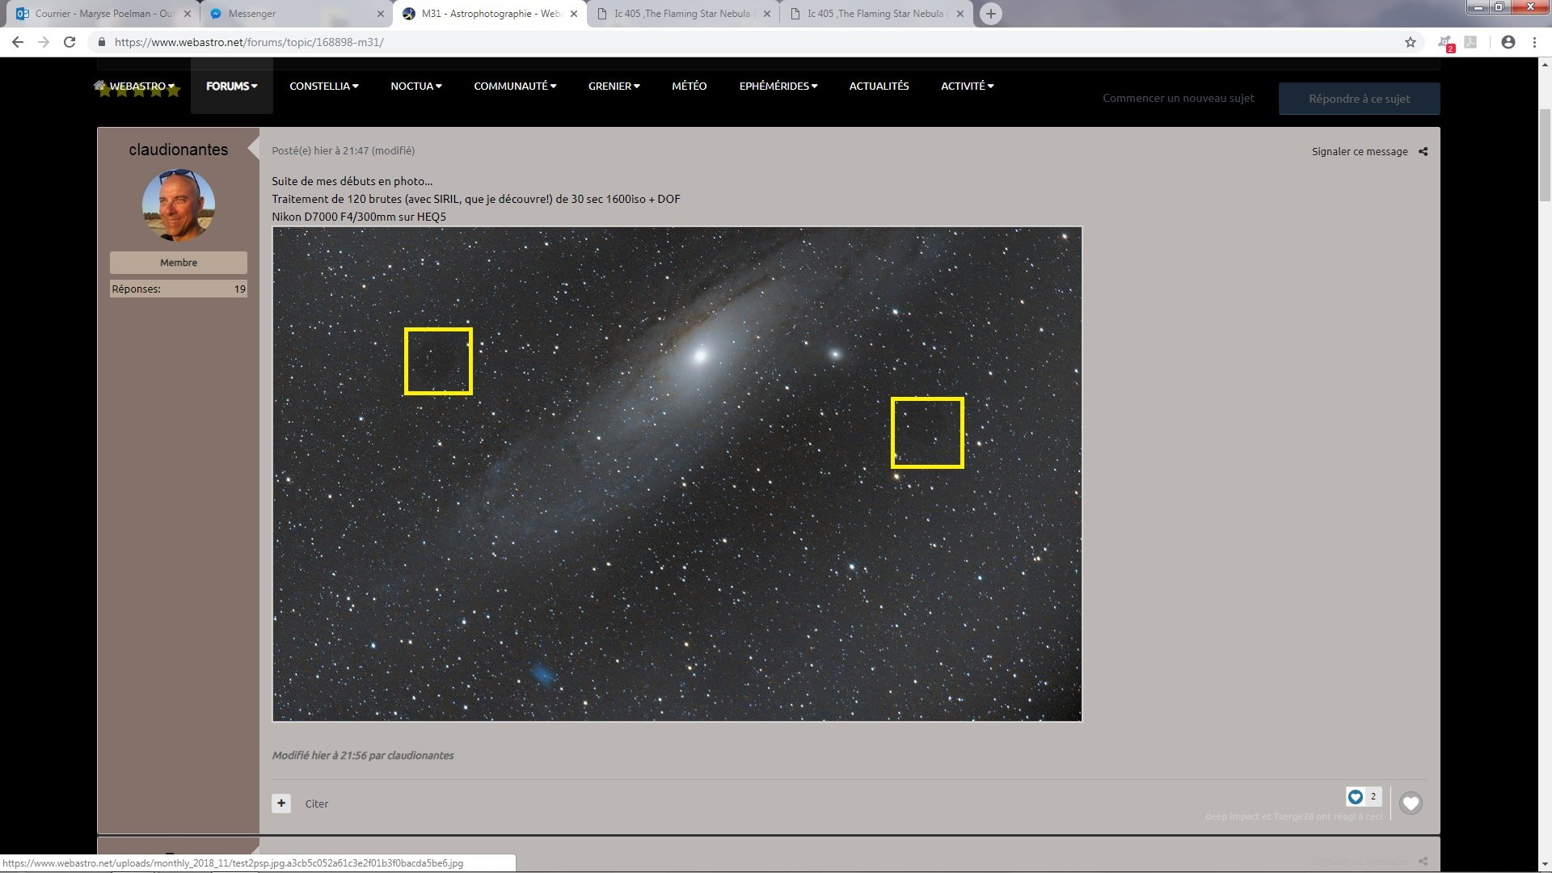
Task: Click share icon next to Signaler ce message
Action: (1423, 151)
